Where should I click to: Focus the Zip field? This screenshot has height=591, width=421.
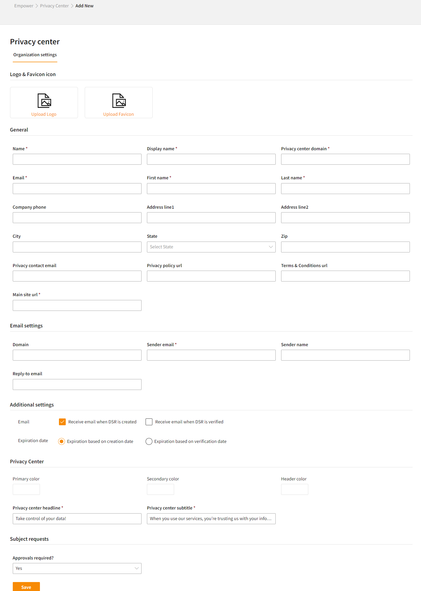pos(345,247)
